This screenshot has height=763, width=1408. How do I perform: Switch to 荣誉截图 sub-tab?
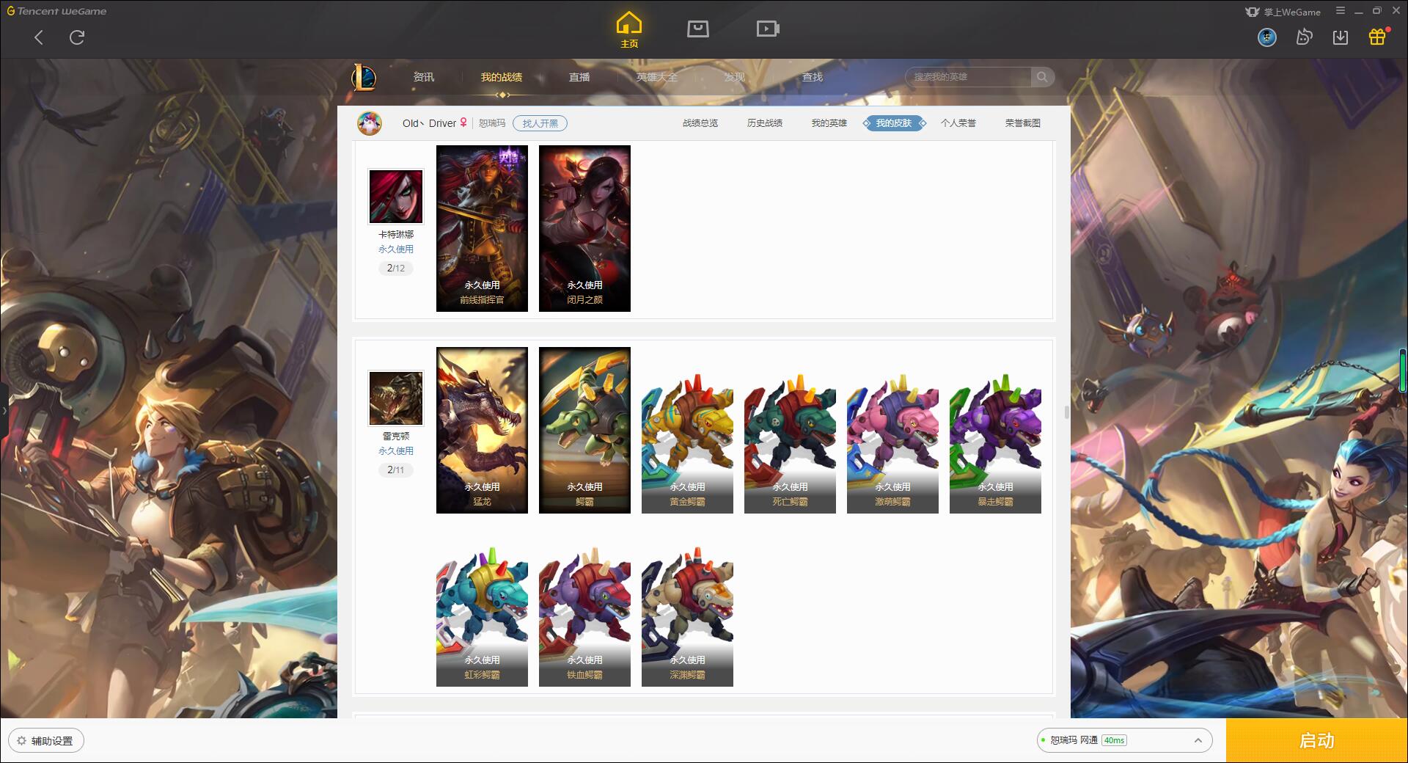coord(1023,123)
